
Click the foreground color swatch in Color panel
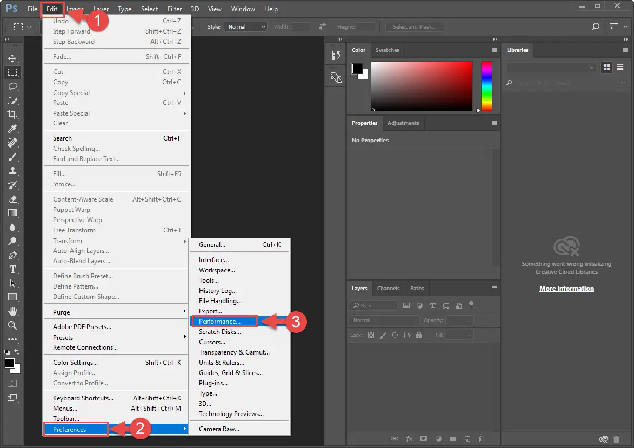[x=357, y=69]
